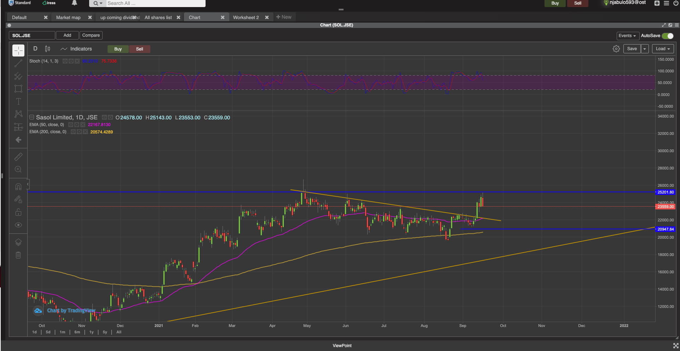Select the 6m time range

point(77,332)
